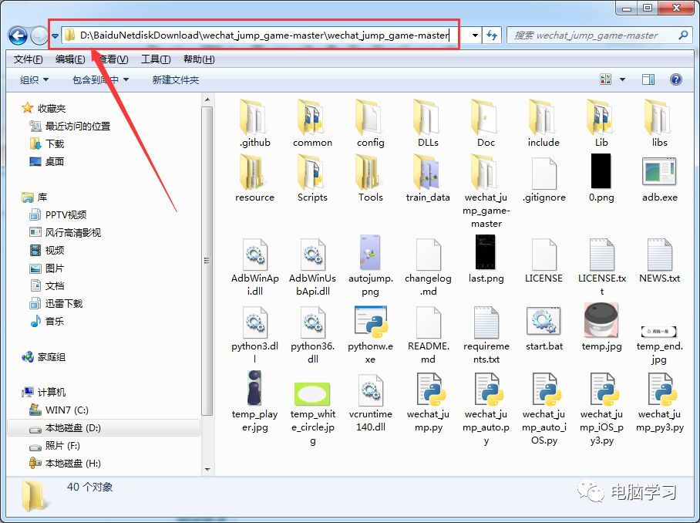
Task: Click the navigation pane scrollbar up arrow
Action: (207, 100)
